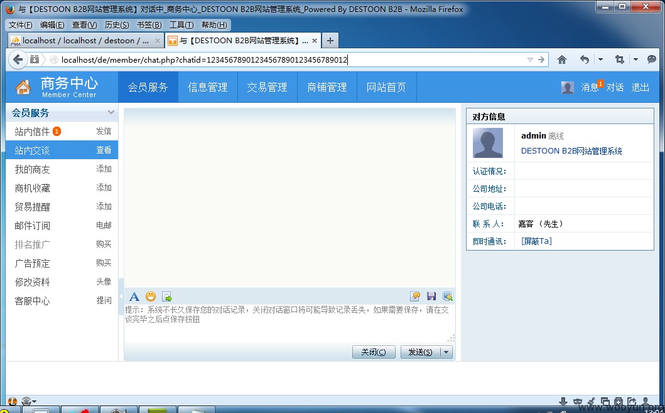Click the orange badge on 站内信件
The height and width of the screenshot is (413, 665).
coord(57,132)
